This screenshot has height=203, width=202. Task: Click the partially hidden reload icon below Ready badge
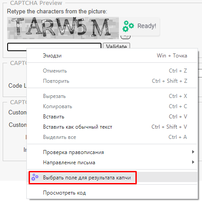pos(126,37)
